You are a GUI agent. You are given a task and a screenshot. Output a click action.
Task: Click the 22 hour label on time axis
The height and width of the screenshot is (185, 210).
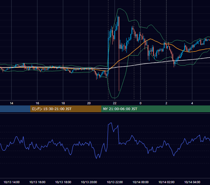[x=115, y=103]
